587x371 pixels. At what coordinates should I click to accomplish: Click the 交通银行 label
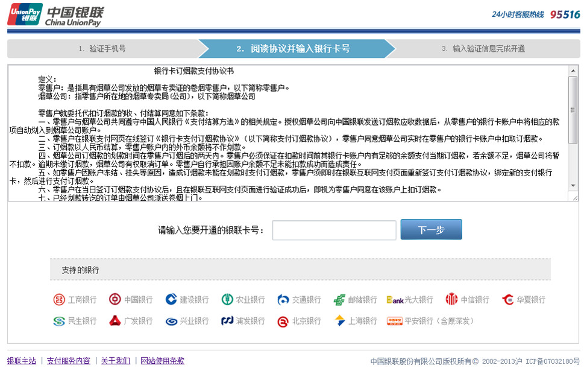307,300
